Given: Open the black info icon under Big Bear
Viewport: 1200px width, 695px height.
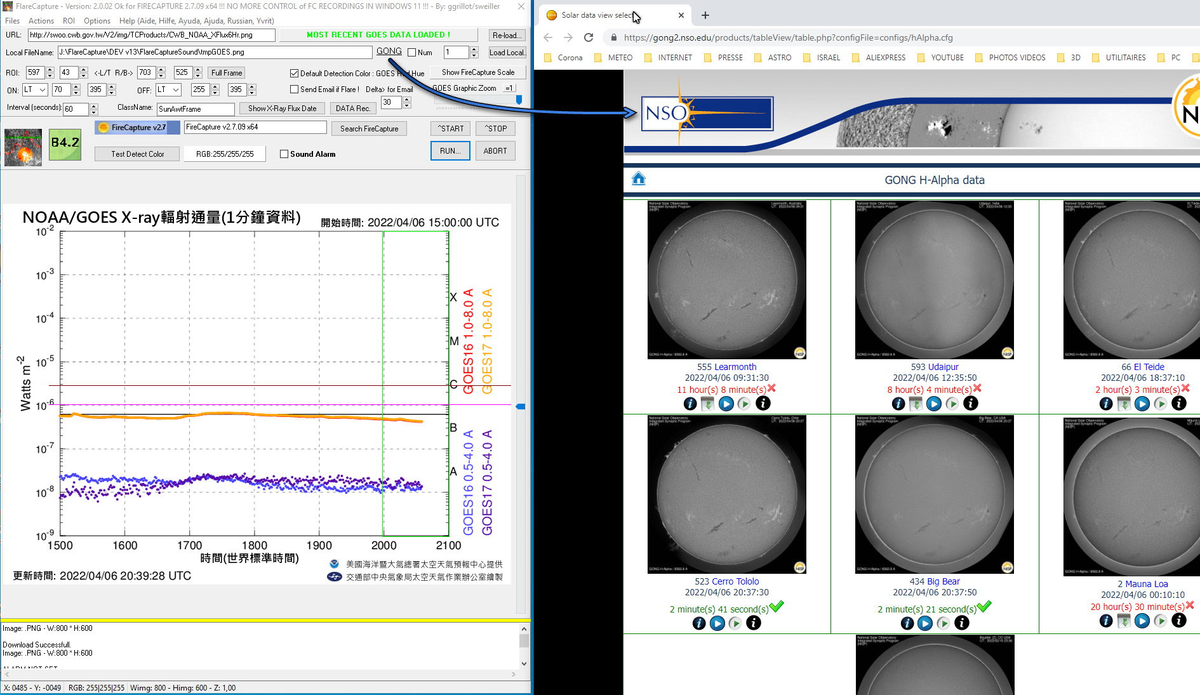Looking at the screenshot, I should click(962, 623).
